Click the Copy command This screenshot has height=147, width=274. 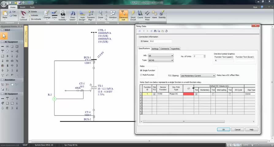click(x=13, y=15)
